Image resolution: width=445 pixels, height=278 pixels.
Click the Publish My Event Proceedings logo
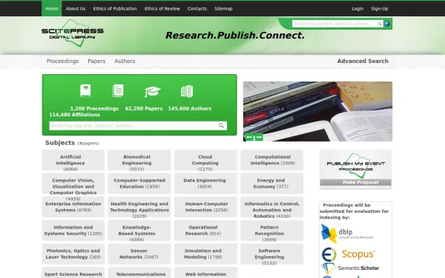[355, 165]
